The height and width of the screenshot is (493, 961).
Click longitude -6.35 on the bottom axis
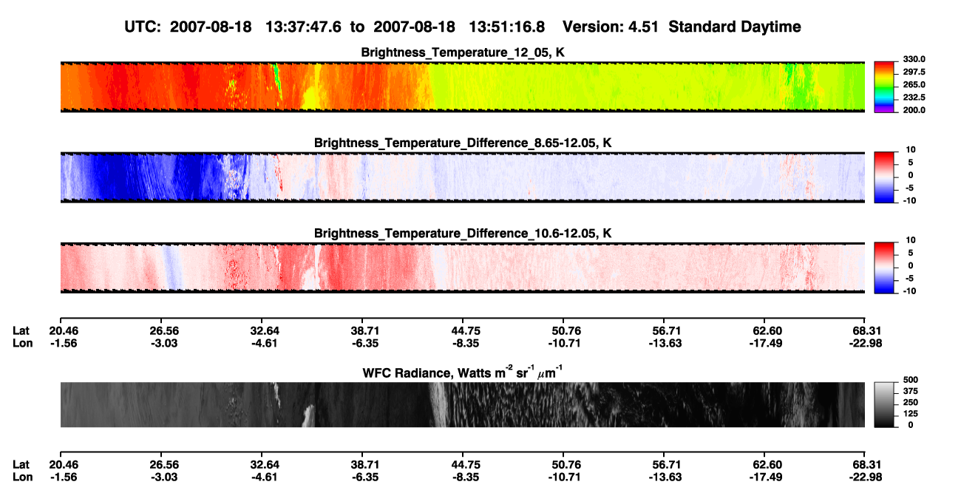point(364,476)
